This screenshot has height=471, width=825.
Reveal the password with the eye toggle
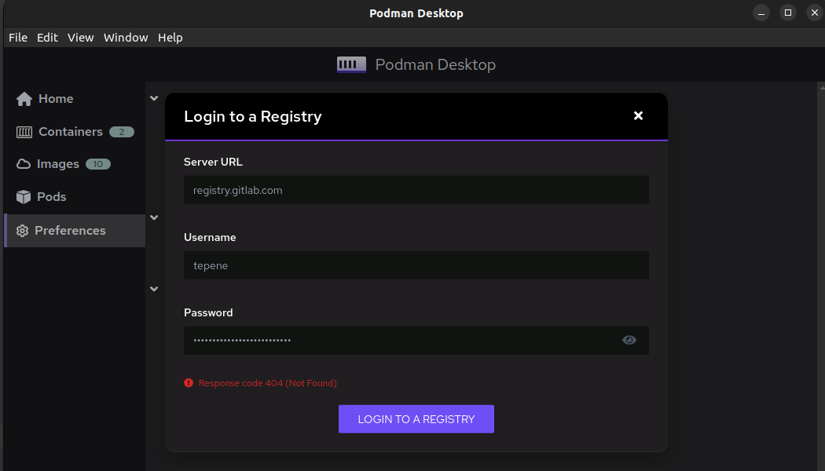click(629, 339)
